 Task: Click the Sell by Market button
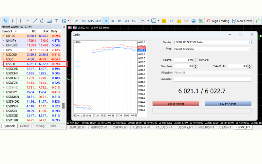click(176, 104)
